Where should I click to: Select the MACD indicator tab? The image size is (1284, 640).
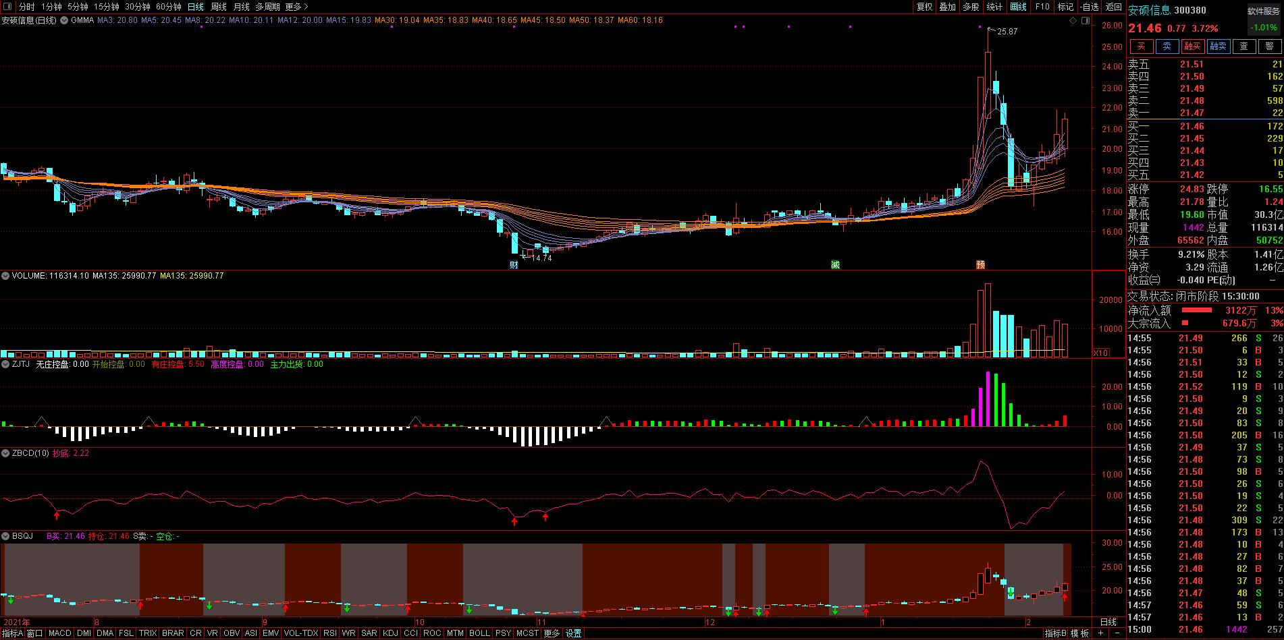coord(59,633)
